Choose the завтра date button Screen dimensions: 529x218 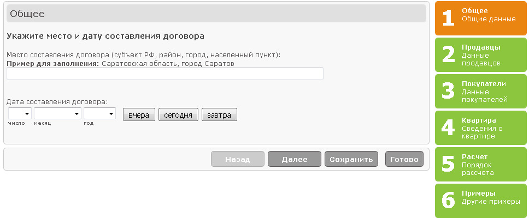(x=219, y=114)
